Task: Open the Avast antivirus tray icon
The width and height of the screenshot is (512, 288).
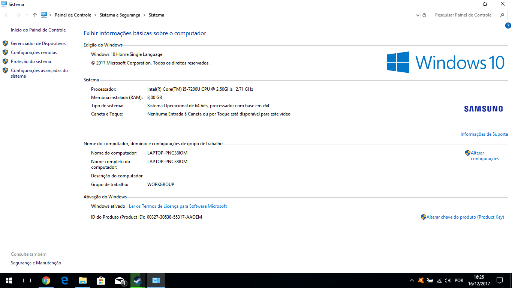Action: [x=421, y=280]
